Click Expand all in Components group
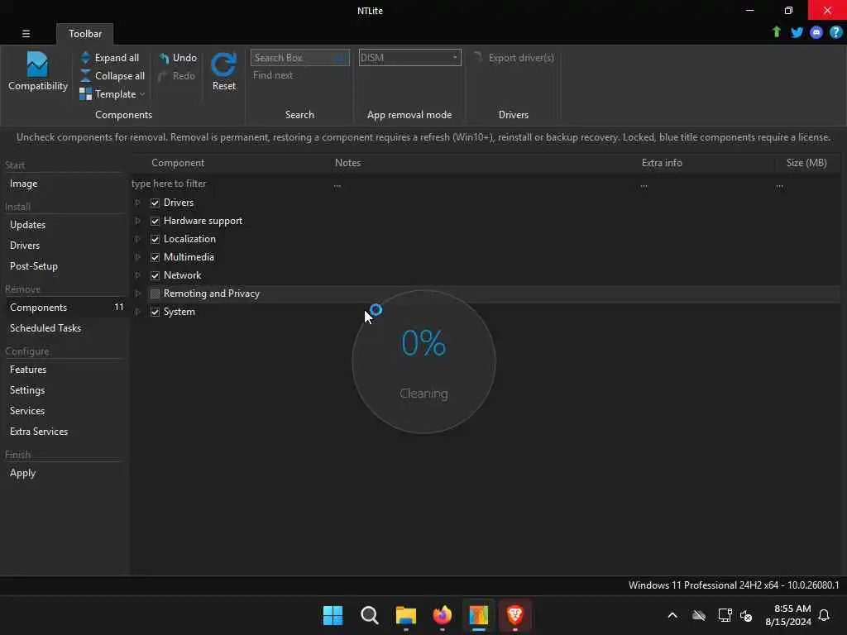The image size is (847, 635). [x=110, y=58]
